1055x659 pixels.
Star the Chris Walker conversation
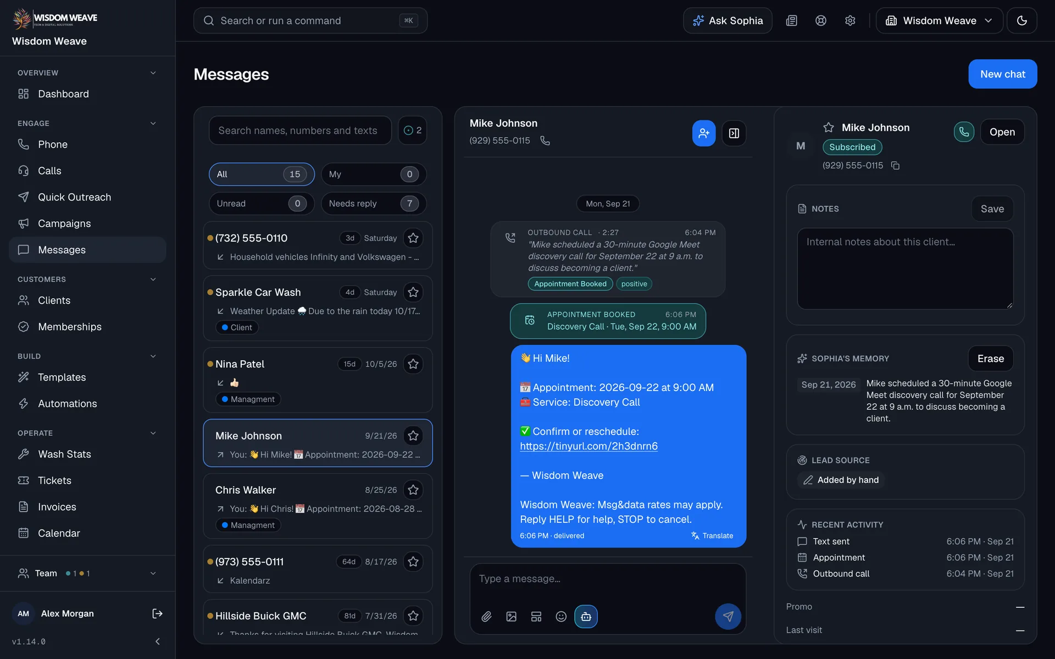coord(413,490)
